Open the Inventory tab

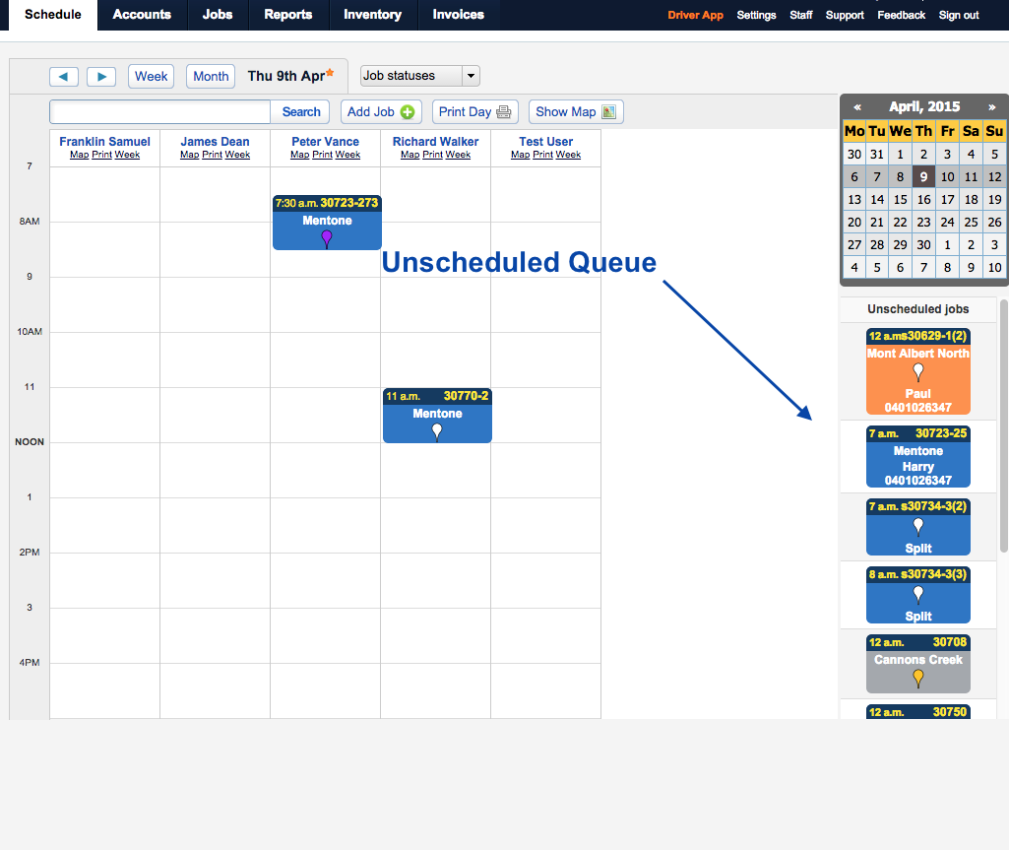372,15
